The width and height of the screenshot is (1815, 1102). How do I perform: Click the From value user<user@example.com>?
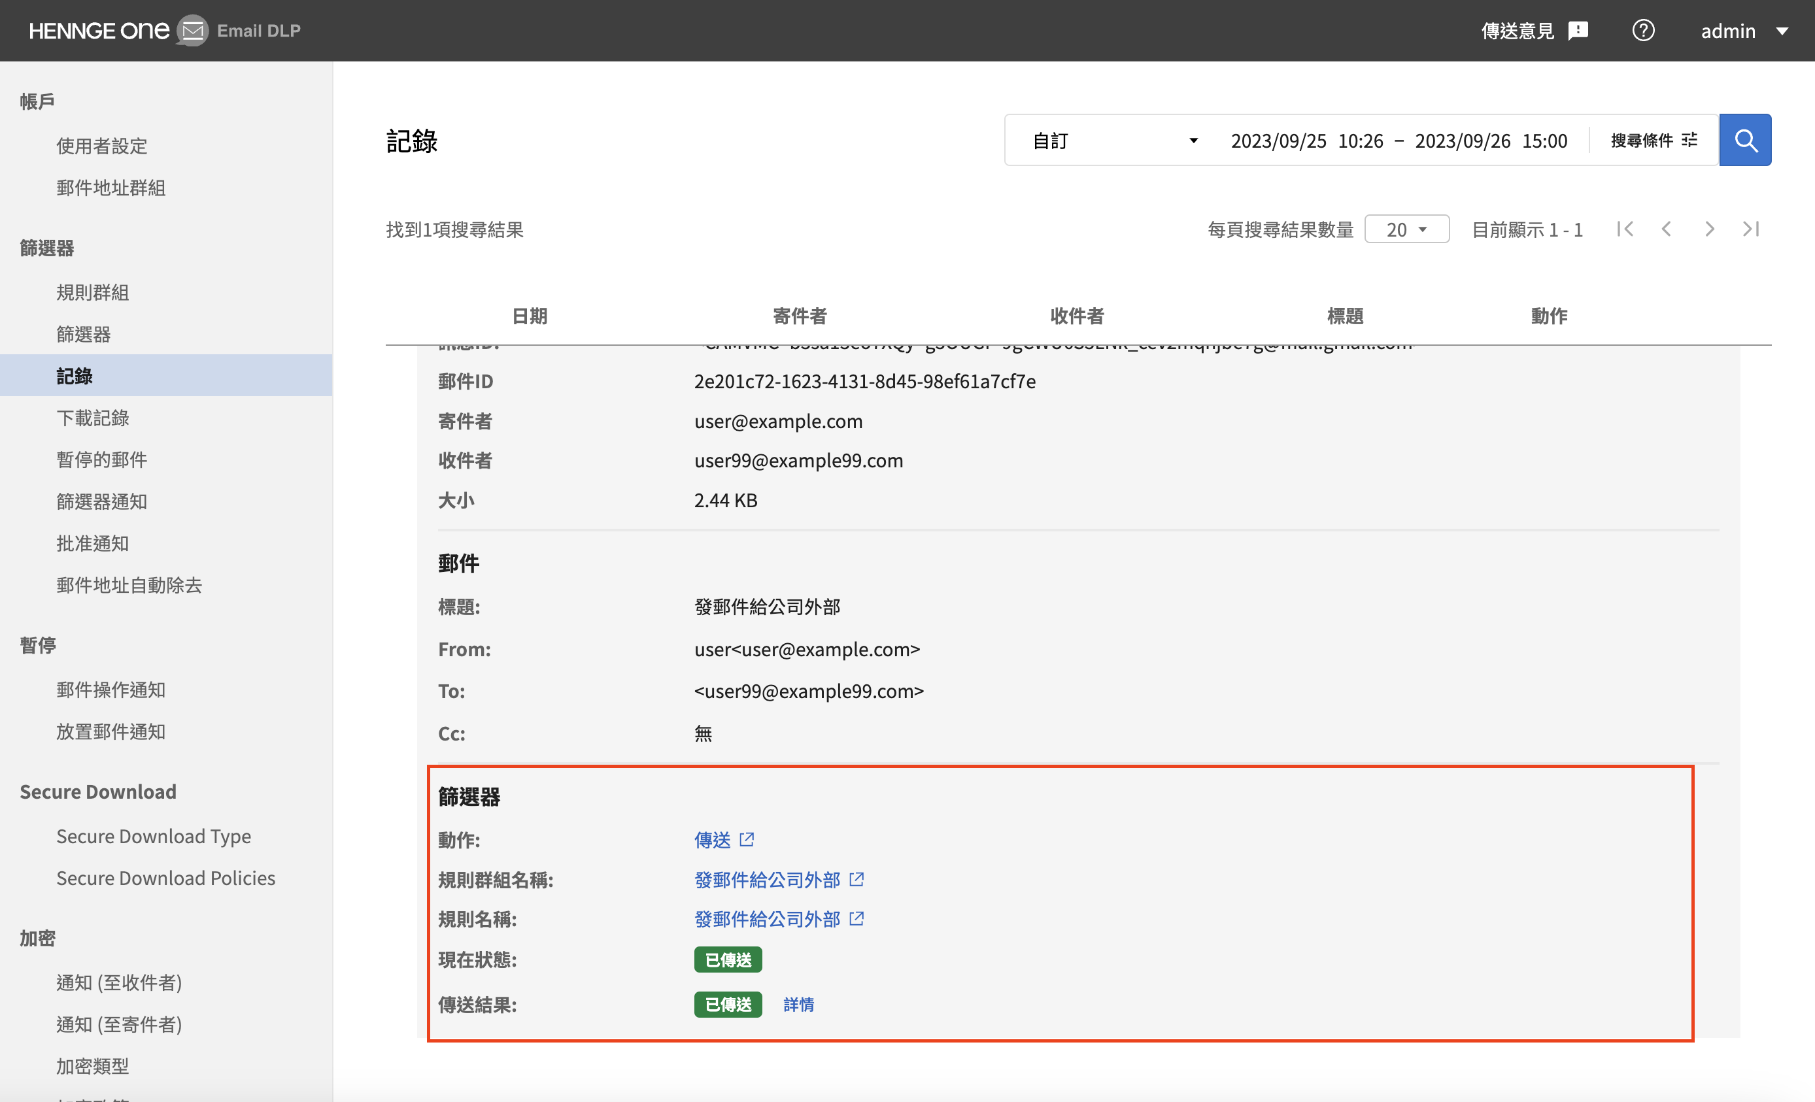[x=807, y=648]
